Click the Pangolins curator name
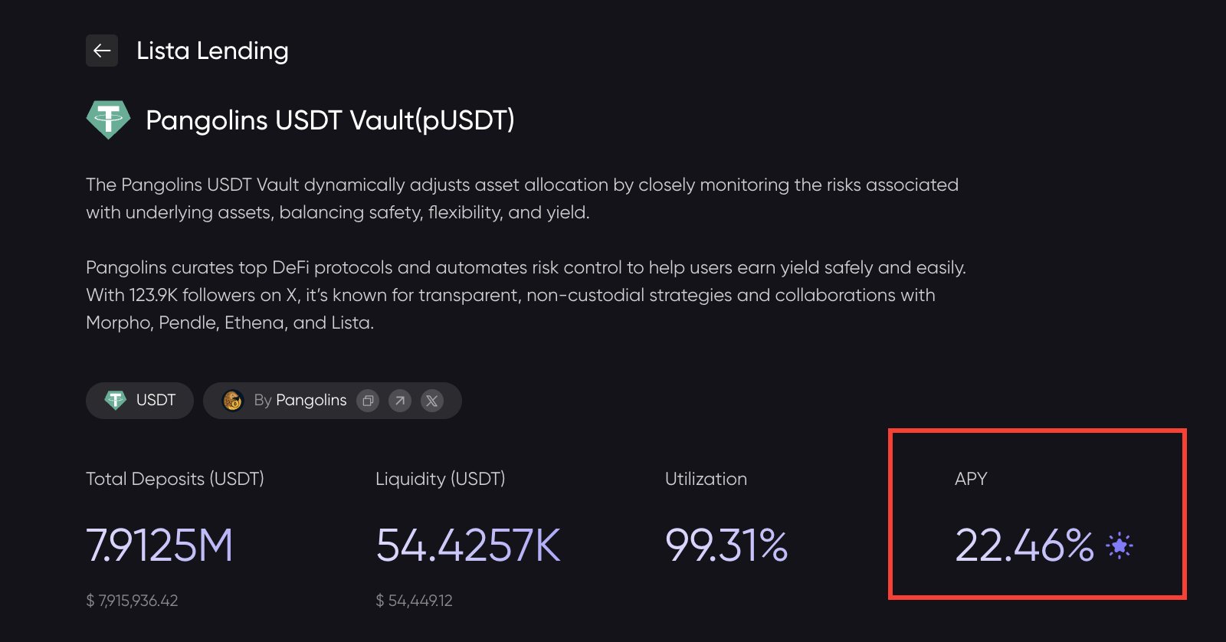This screenshot has width=1226, height=642. [310, 400]
